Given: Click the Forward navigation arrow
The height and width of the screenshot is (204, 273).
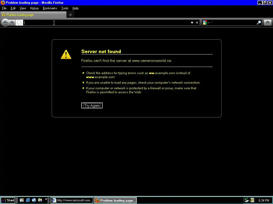Looking at the screenshot, I should pos(12,23).
